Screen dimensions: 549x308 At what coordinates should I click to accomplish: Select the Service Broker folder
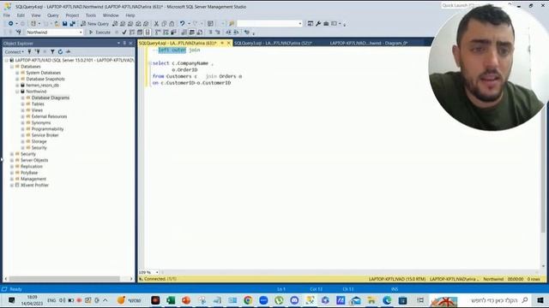point(45,135)
